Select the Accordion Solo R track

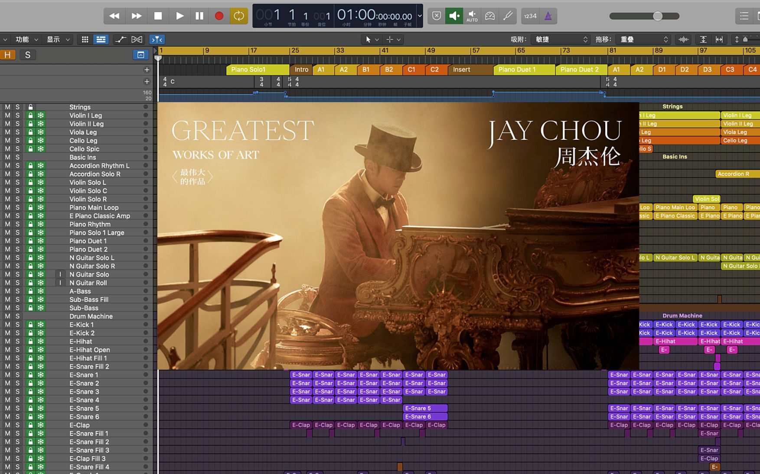[95, 174]
